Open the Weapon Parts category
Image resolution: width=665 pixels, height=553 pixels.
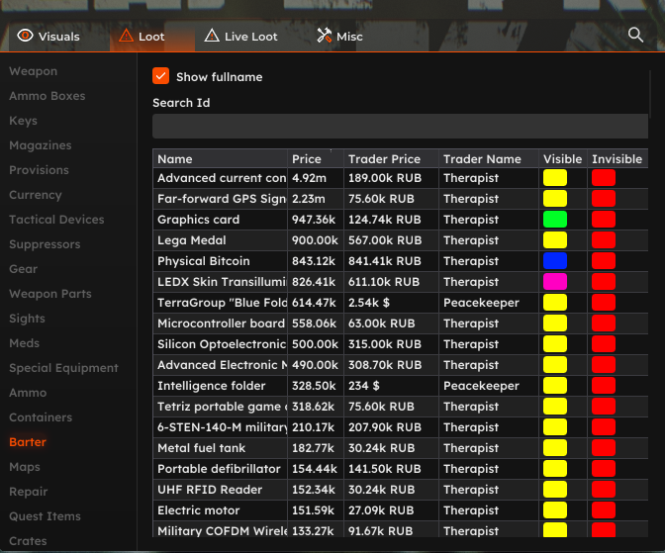pos(50,294)
